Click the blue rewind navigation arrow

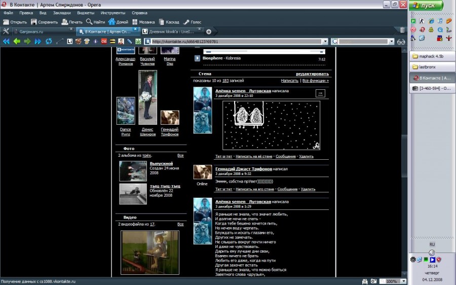click(x=6, y=42)
